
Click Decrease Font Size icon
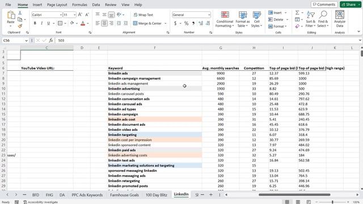tap(87, 15)
